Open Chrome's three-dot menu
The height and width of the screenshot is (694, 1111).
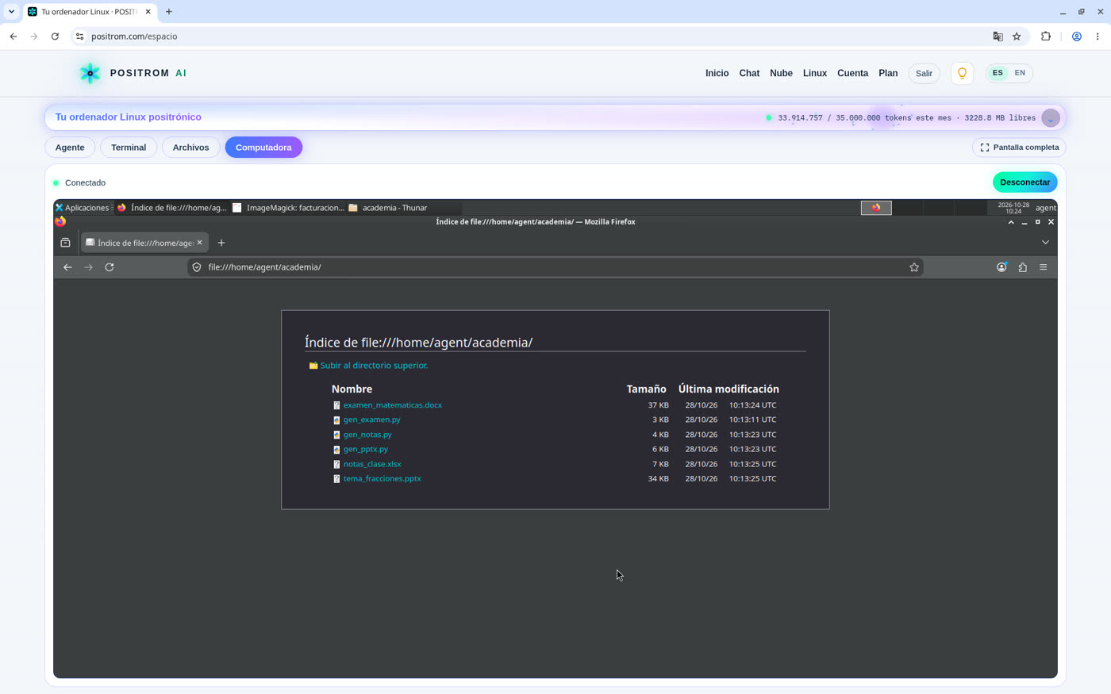pos(1098,36)
